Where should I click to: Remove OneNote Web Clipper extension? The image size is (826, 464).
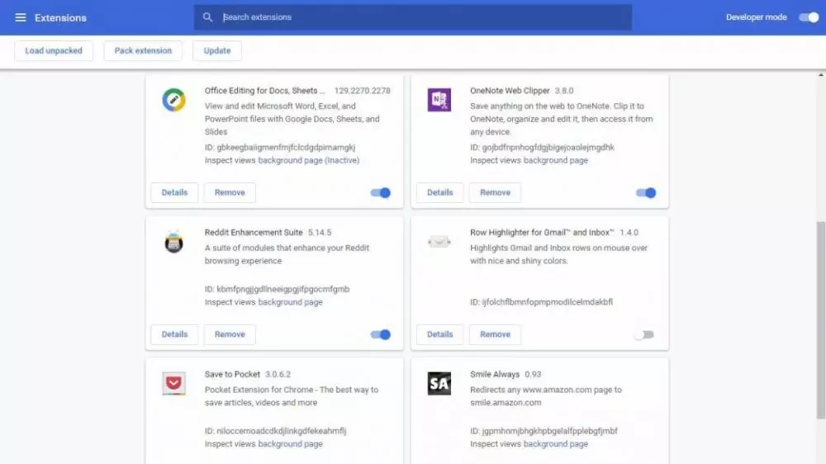point(495,192)
